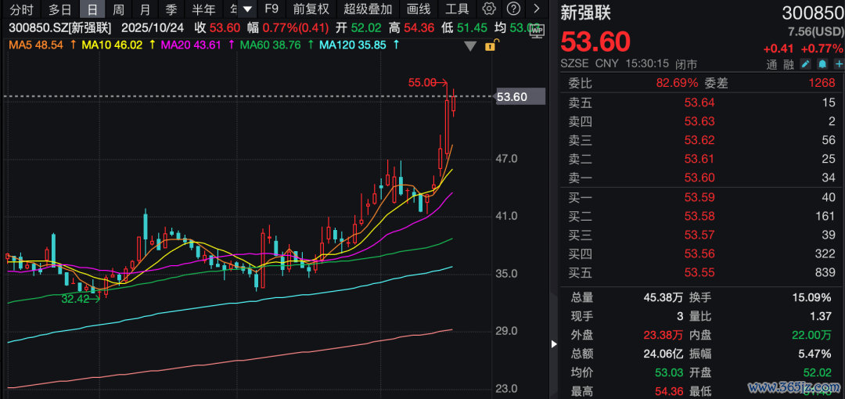The width and height of the screenshot is (845, 399).
Task: Select the 周 weekly chart tab
Action: 118,9
